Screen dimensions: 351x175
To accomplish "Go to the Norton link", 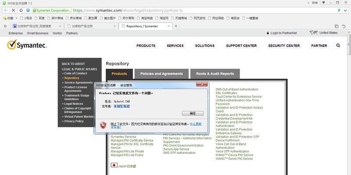I will 57,33.
